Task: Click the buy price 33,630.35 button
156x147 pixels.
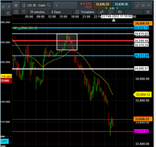Action: [x=121, y=5]
